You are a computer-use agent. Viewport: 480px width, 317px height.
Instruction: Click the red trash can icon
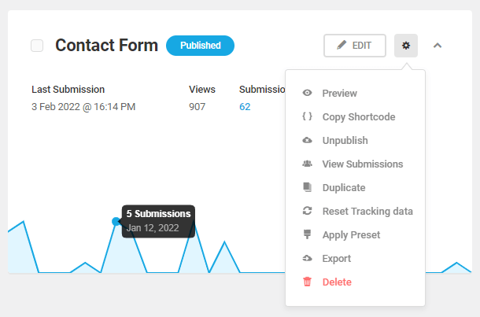pos(308,282)
